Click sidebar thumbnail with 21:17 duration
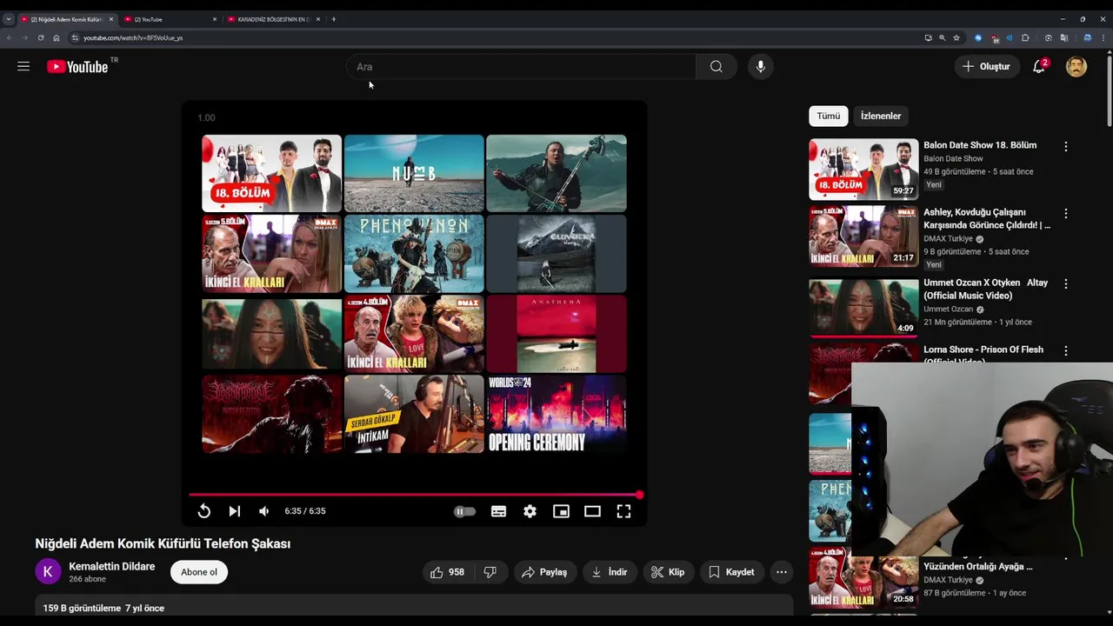The width and height of the screenshot is (1113, 626). tap(863, 236)
